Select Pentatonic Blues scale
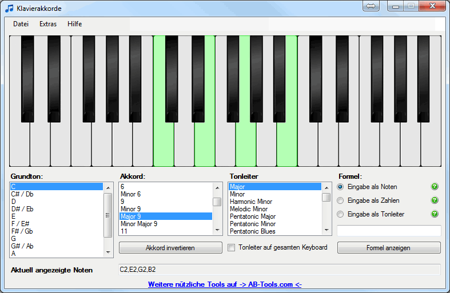Screen dimensions: 450x293 pos(275,231)
